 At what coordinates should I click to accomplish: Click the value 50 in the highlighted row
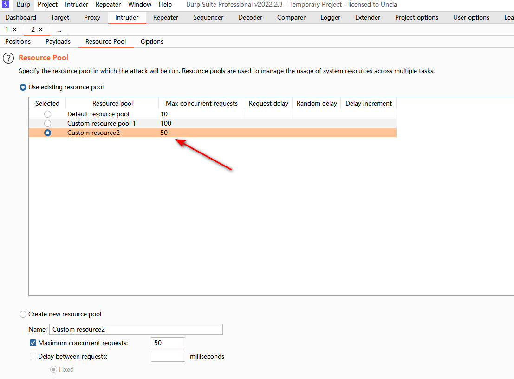(x=164, y=133)
